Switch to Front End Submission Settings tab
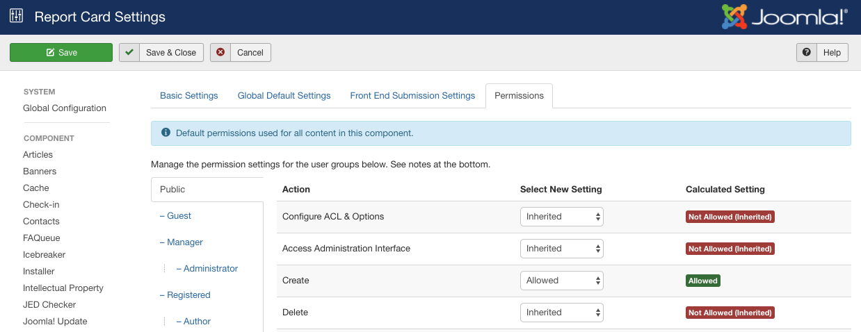This screenshot has height=332, width=861. click(412, 96)
